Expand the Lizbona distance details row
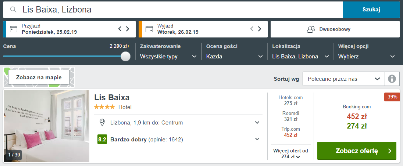 tap(178, 123)
